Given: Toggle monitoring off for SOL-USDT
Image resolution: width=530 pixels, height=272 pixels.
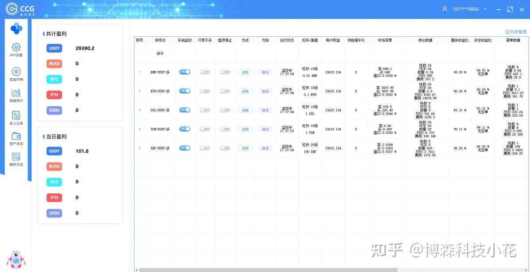Looking at the screenshot, I should coord(184,110).
